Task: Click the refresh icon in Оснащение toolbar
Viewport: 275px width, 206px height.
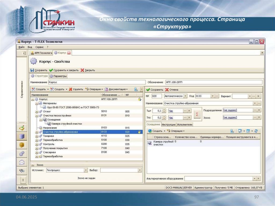Action: click(256, 131)
